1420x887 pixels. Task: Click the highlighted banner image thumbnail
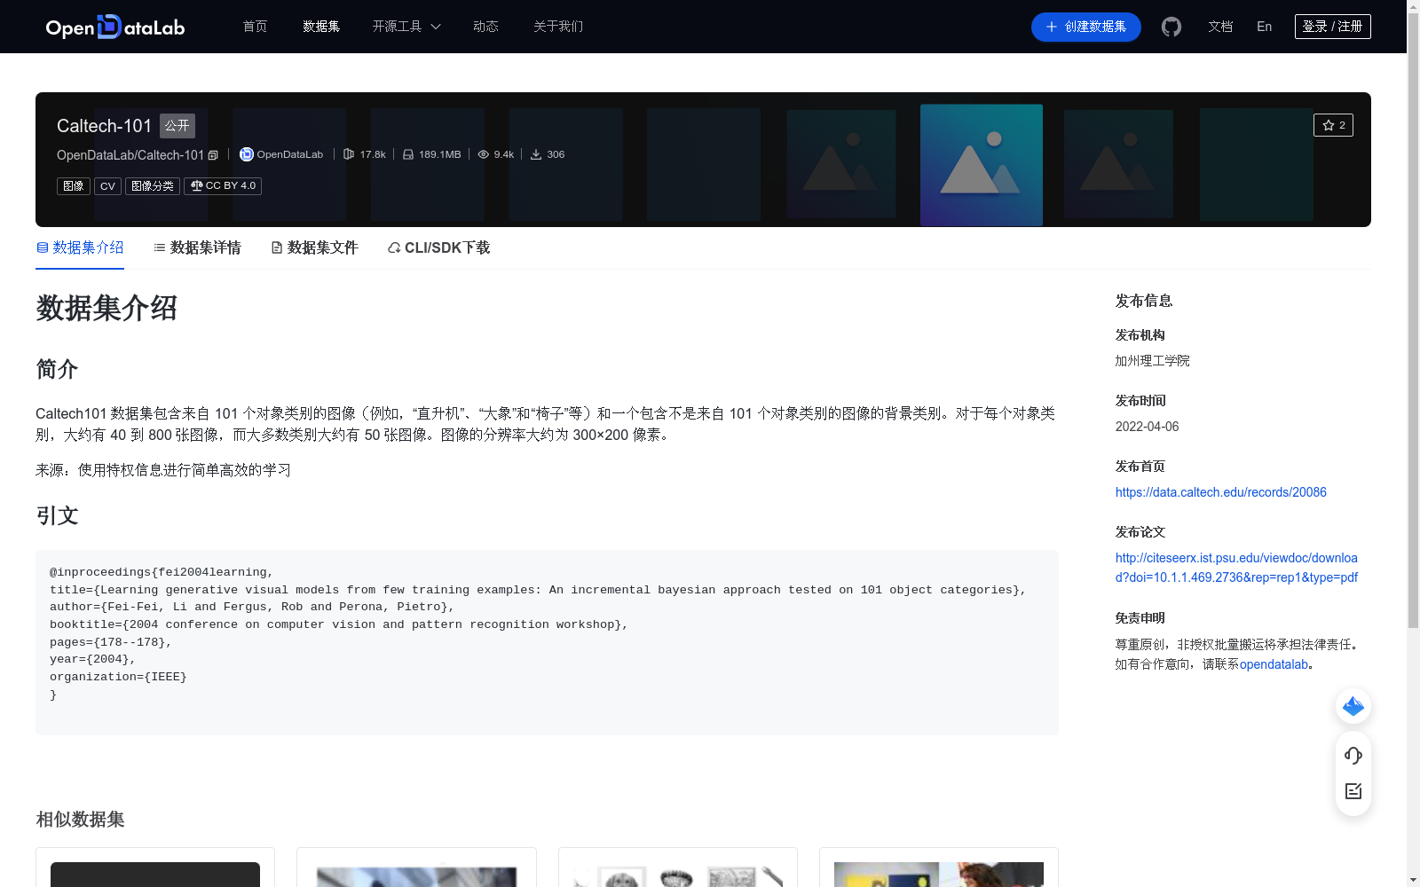[982, 165]
